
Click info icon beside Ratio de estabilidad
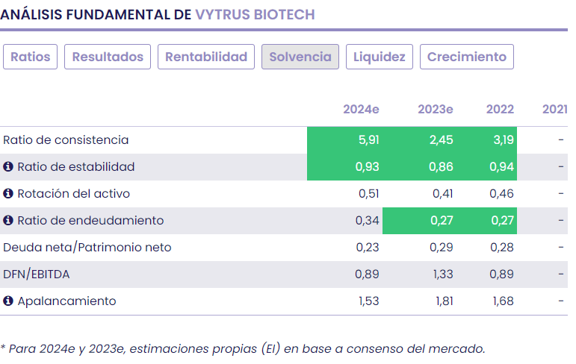click(9, 167)
